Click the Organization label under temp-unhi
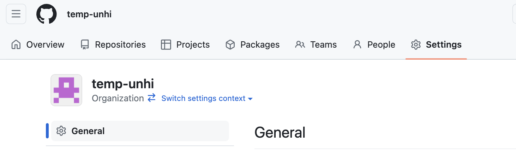Screen dimensions: 516x156 pos(118,98)
